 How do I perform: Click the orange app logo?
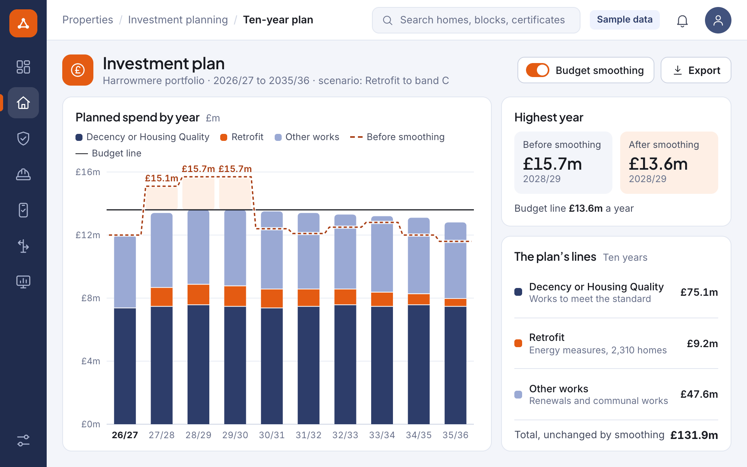tap(23, 23)
